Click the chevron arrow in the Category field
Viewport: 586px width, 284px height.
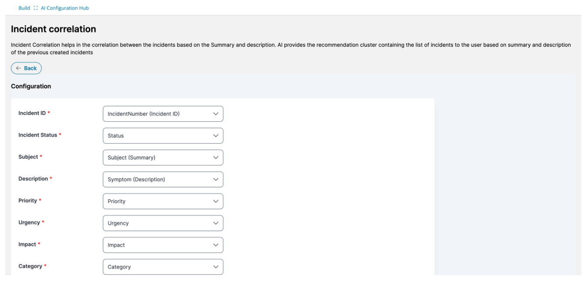216,267
